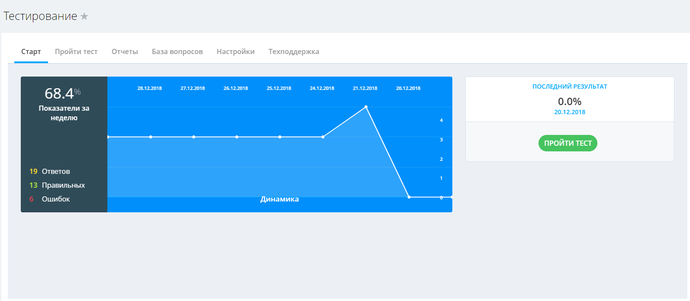Click the chart data point for 27.12.2018
Viewport: 690px width, 301px height.
tap(193, 137)
